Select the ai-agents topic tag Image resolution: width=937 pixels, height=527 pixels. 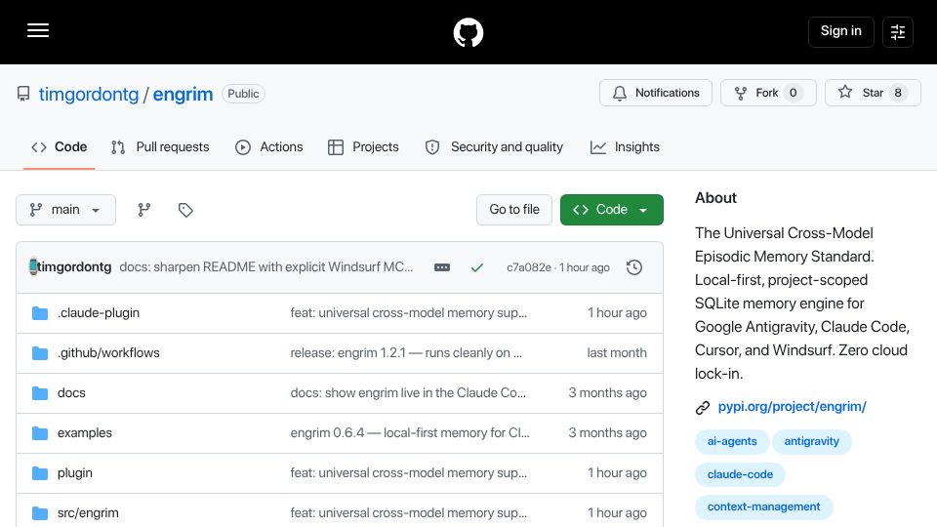tap(732, 441)
